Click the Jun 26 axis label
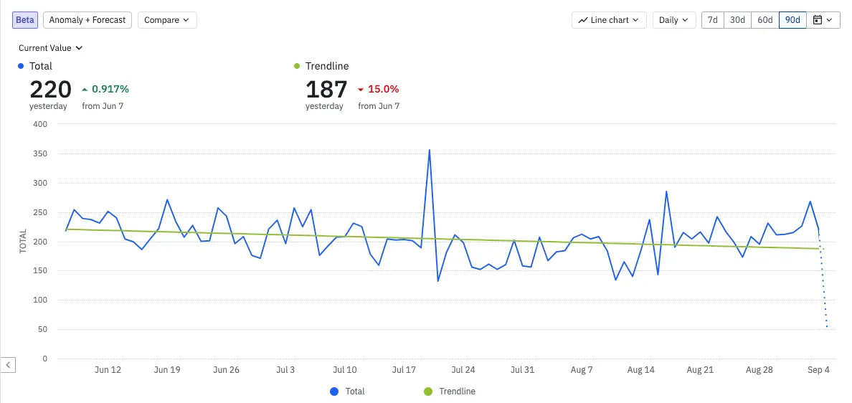The height and width of the screenshot is (403, 852). coord(226,370)
